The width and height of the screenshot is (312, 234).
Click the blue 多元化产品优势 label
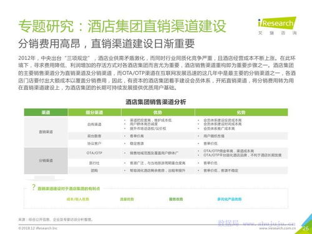pyautogui.click(x=230, y=199)
